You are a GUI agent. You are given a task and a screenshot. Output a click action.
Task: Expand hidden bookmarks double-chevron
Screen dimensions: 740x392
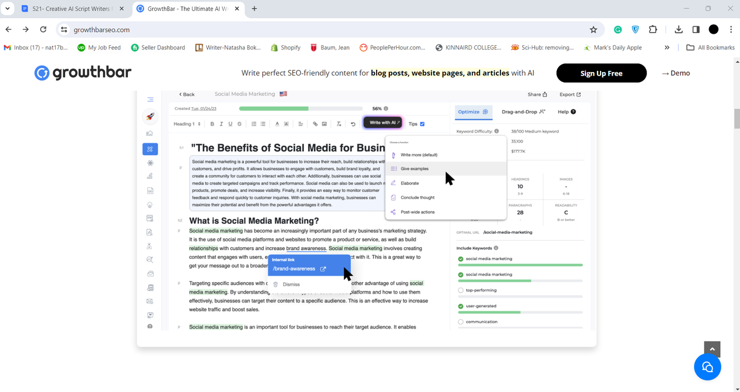(x=667, y=48)
